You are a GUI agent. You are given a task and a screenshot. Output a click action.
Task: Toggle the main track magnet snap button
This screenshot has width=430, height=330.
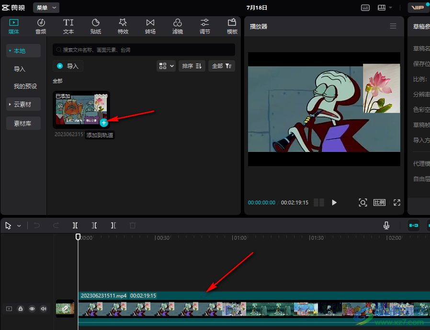coord(414,225)
